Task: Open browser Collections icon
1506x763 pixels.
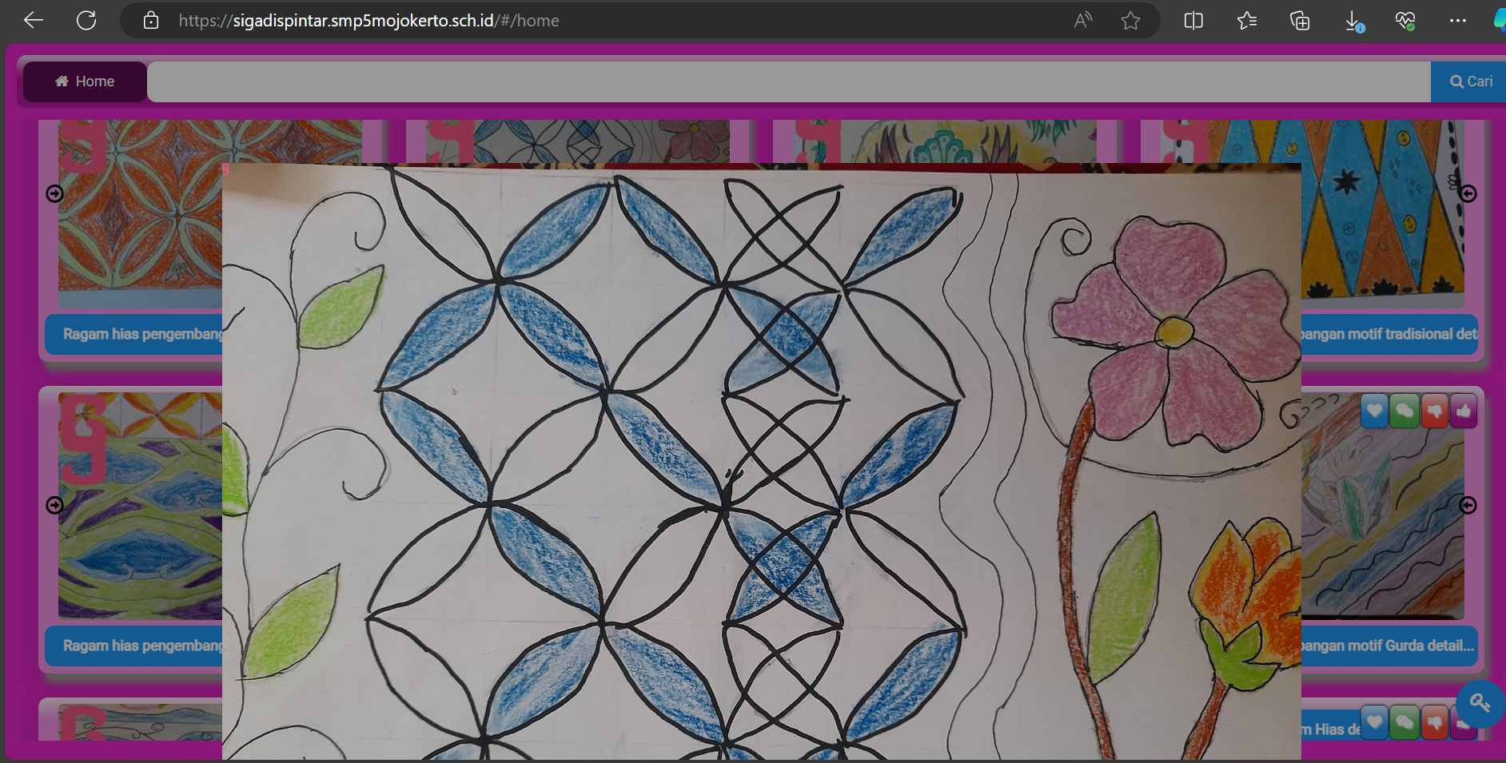Action: point(1300,21)
